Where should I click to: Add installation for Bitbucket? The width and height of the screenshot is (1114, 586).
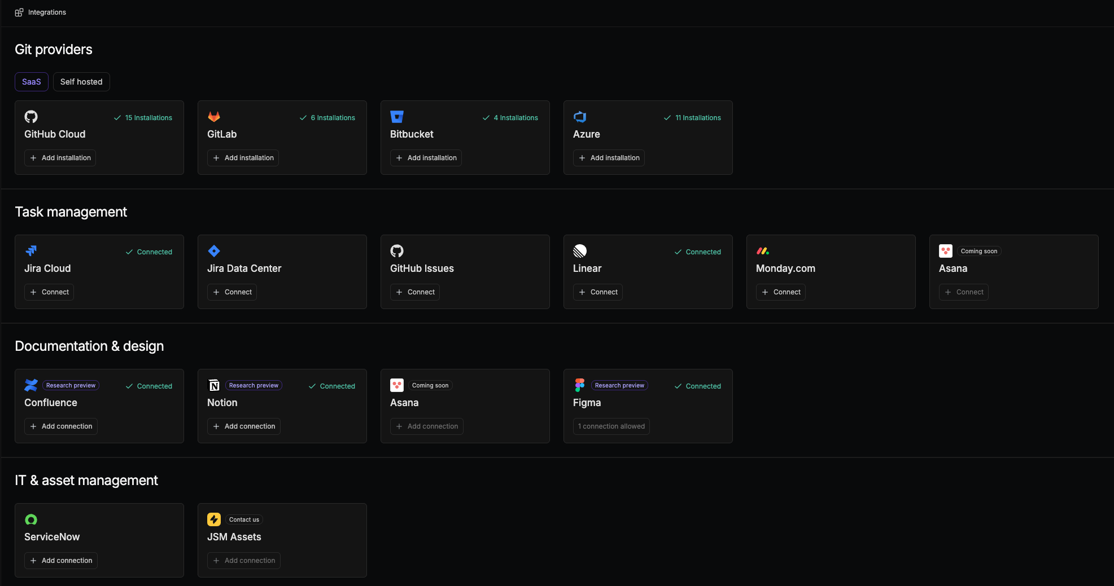coord(426,158)
